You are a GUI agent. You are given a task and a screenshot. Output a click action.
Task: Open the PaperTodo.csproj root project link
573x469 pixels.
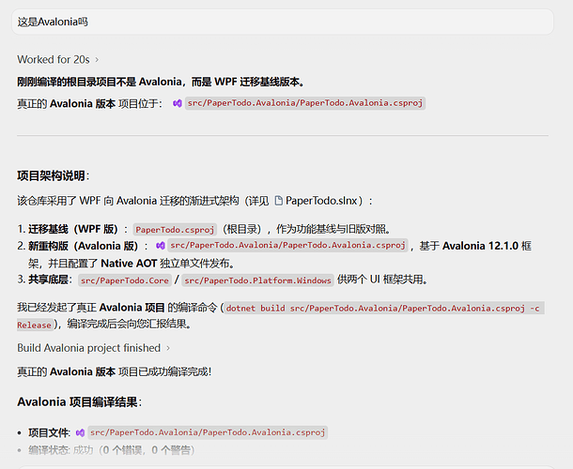coord(175,230)
